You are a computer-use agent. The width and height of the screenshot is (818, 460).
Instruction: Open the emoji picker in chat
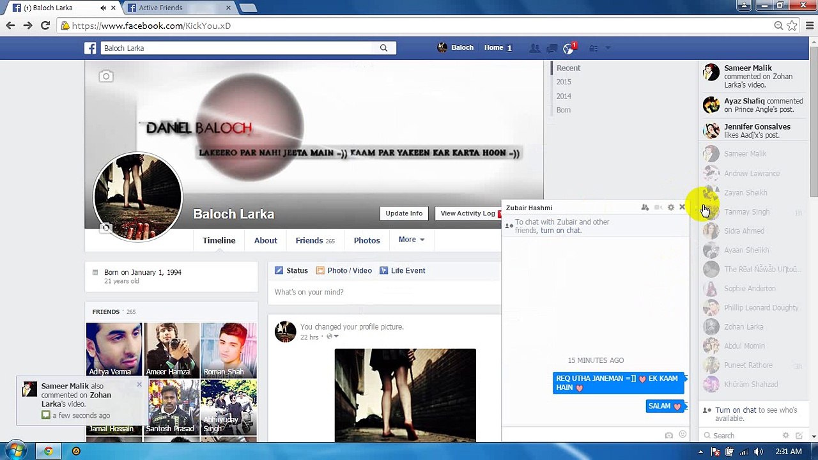(683, 435)
